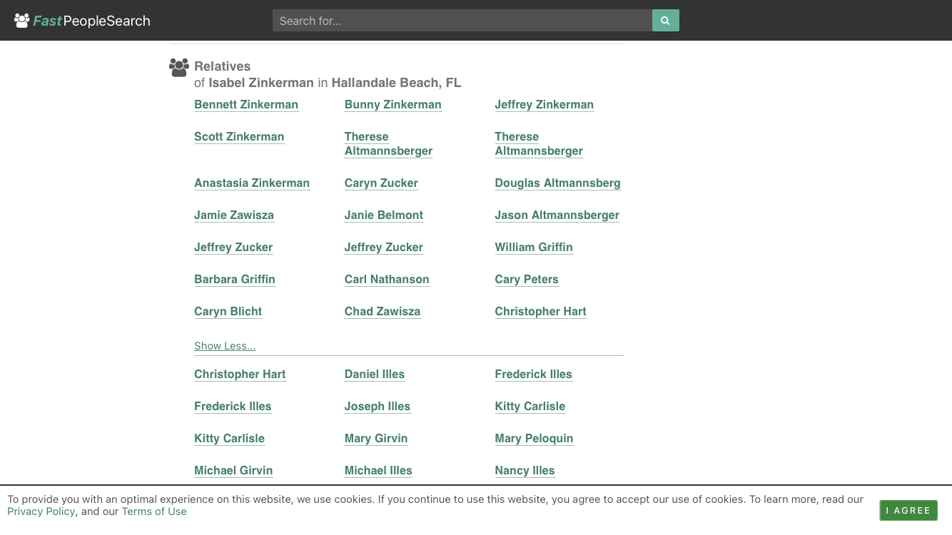Click Nancy Illes link

tap(525, 471)
